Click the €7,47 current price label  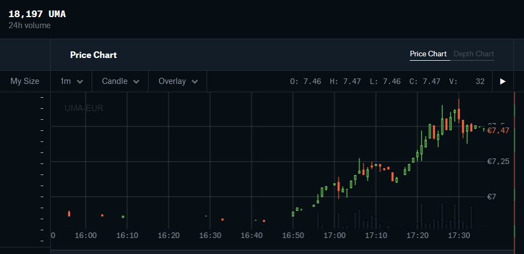pos(498,130)
